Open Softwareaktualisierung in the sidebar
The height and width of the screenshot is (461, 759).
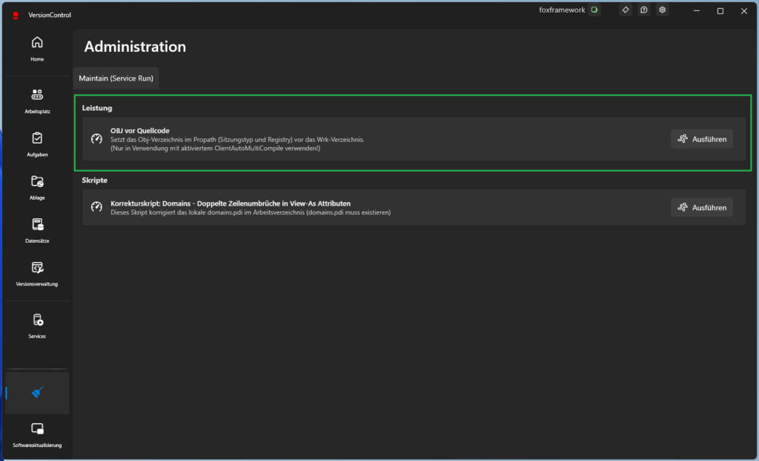tap(37, 434)
